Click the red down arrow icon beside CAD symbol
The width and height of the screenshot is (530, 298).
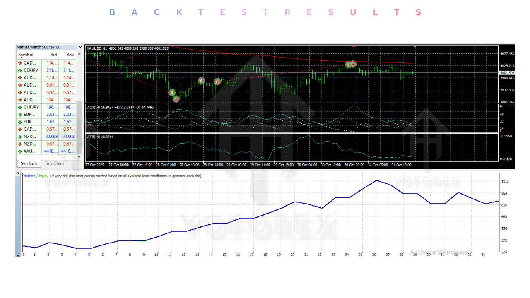[19, 62]
